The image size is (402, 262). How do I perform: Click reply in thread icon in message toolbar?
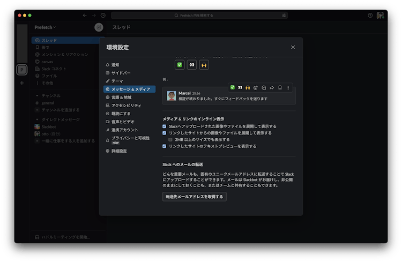click(264, 87)
